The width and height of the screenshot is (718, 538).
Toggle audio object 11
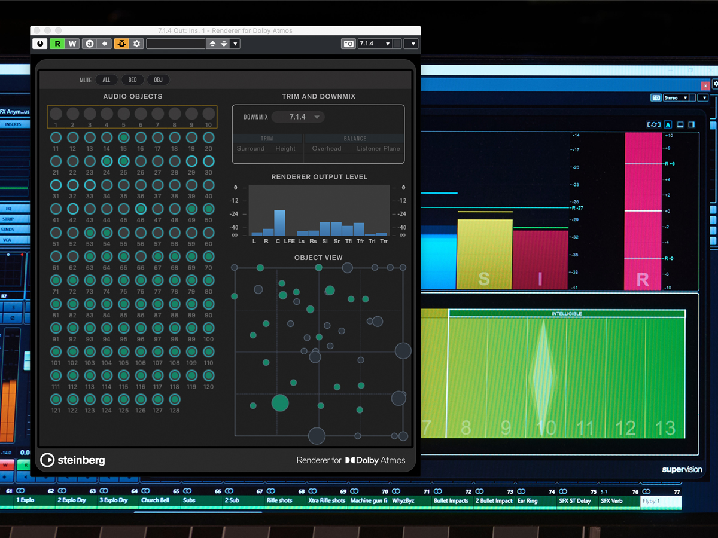pyautogui.click(x=56, y=137)
